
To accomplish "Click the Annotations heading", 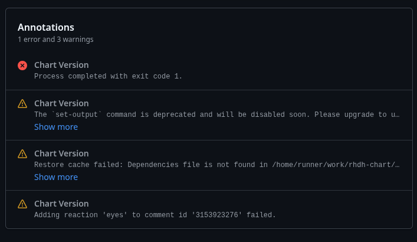I will [46, 27].
